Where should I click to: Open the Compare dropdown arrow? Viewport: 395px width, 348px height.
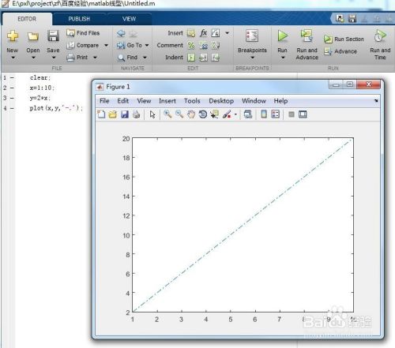point(106,45)
